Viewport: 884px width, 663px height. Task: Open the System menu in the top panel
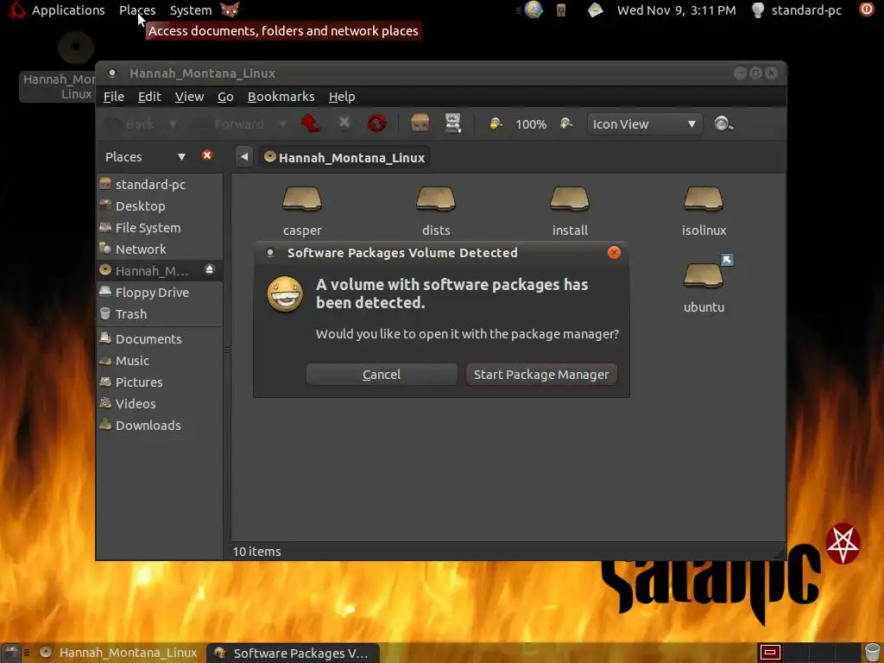point(191,10)
